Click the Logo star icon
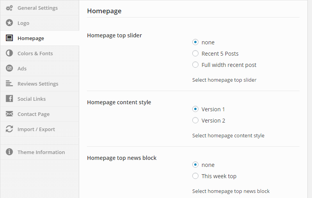The width and height of the screenshot is (312, 198). tap(9, 23)
